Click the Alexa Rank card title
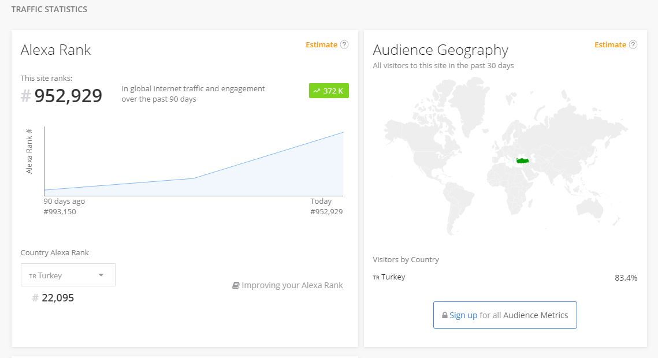This screenshot has height=358, width=658. pyautogui.click(x=55, y=50)
